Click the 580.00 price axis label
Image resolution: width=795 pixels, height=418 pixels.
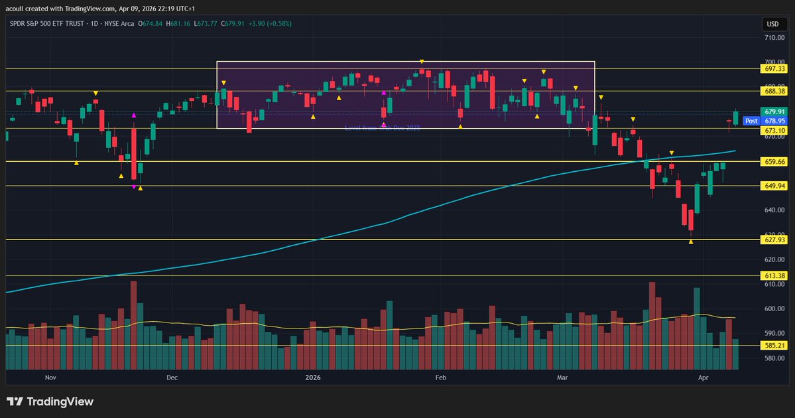point(774,358)
